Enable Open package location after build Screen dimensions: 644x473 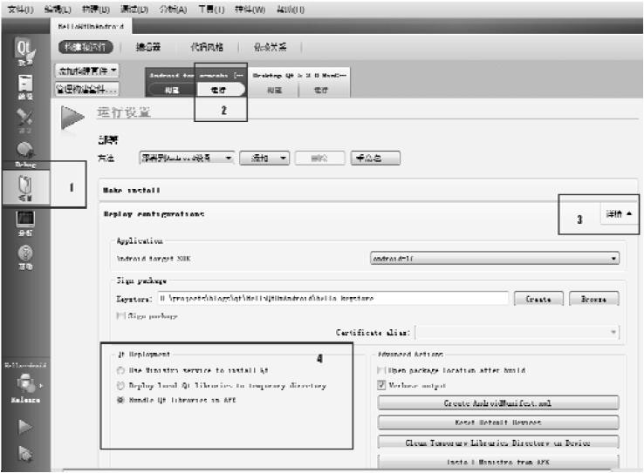tap(381, 370)
